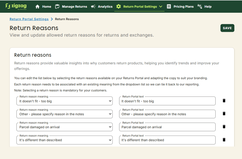Click the "Return Reasons" page heading
Image resolution: width=242 pixels, height=159 pixels.
click(34, 28)
